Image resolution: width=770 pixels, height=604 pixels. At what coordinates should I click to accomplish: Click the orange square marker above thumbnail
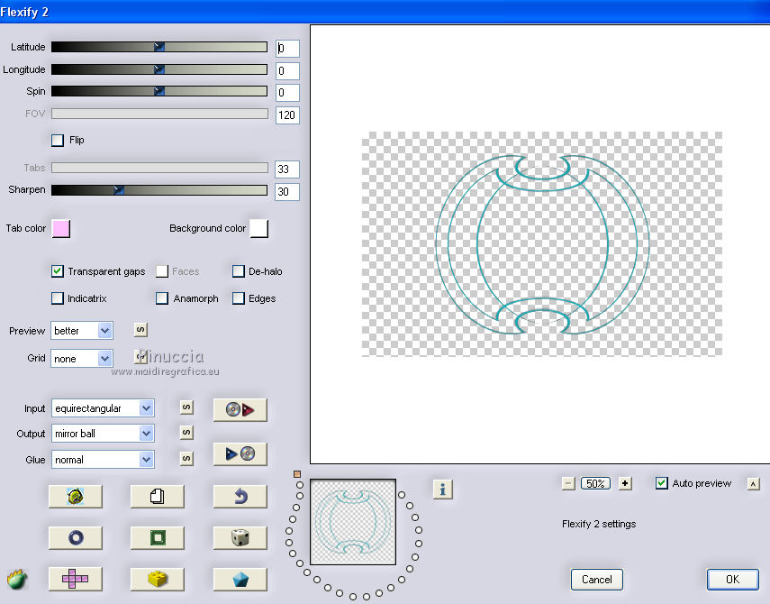pyautogui.click(x=297, y=474)
